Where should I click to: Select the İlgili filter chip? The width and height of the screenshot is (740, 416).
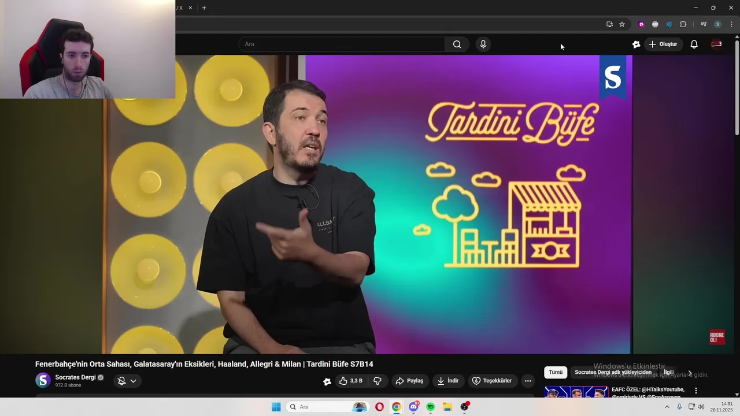click(669, 373)
